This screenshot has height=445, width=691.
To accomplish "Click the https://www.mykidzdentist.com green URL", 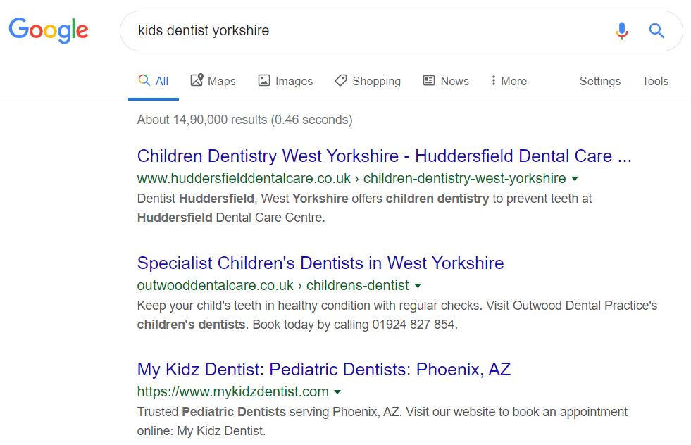I will tap(232, 391).
